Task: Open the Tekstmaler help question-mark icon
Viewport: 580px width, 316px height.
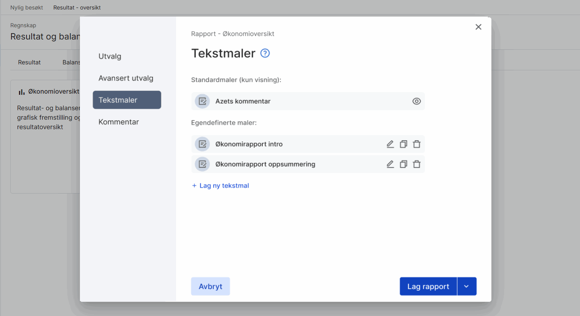Action: (x=265, y=53)
